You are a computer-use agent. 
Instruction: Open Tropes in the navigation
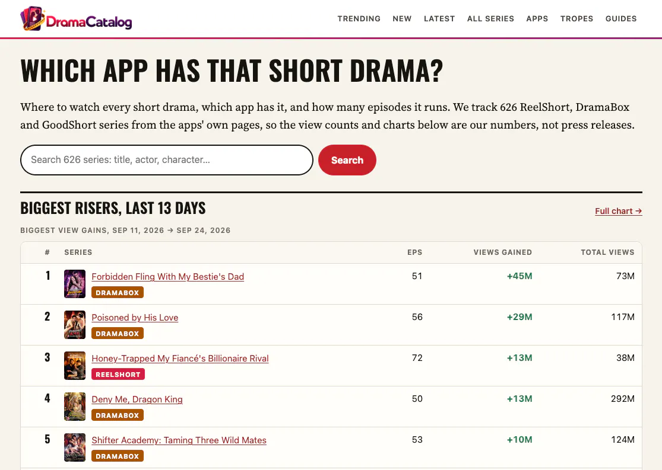point(577,18)
